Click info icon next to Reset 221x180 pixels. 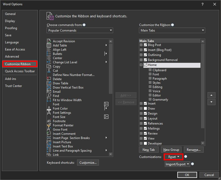[186, 157]
